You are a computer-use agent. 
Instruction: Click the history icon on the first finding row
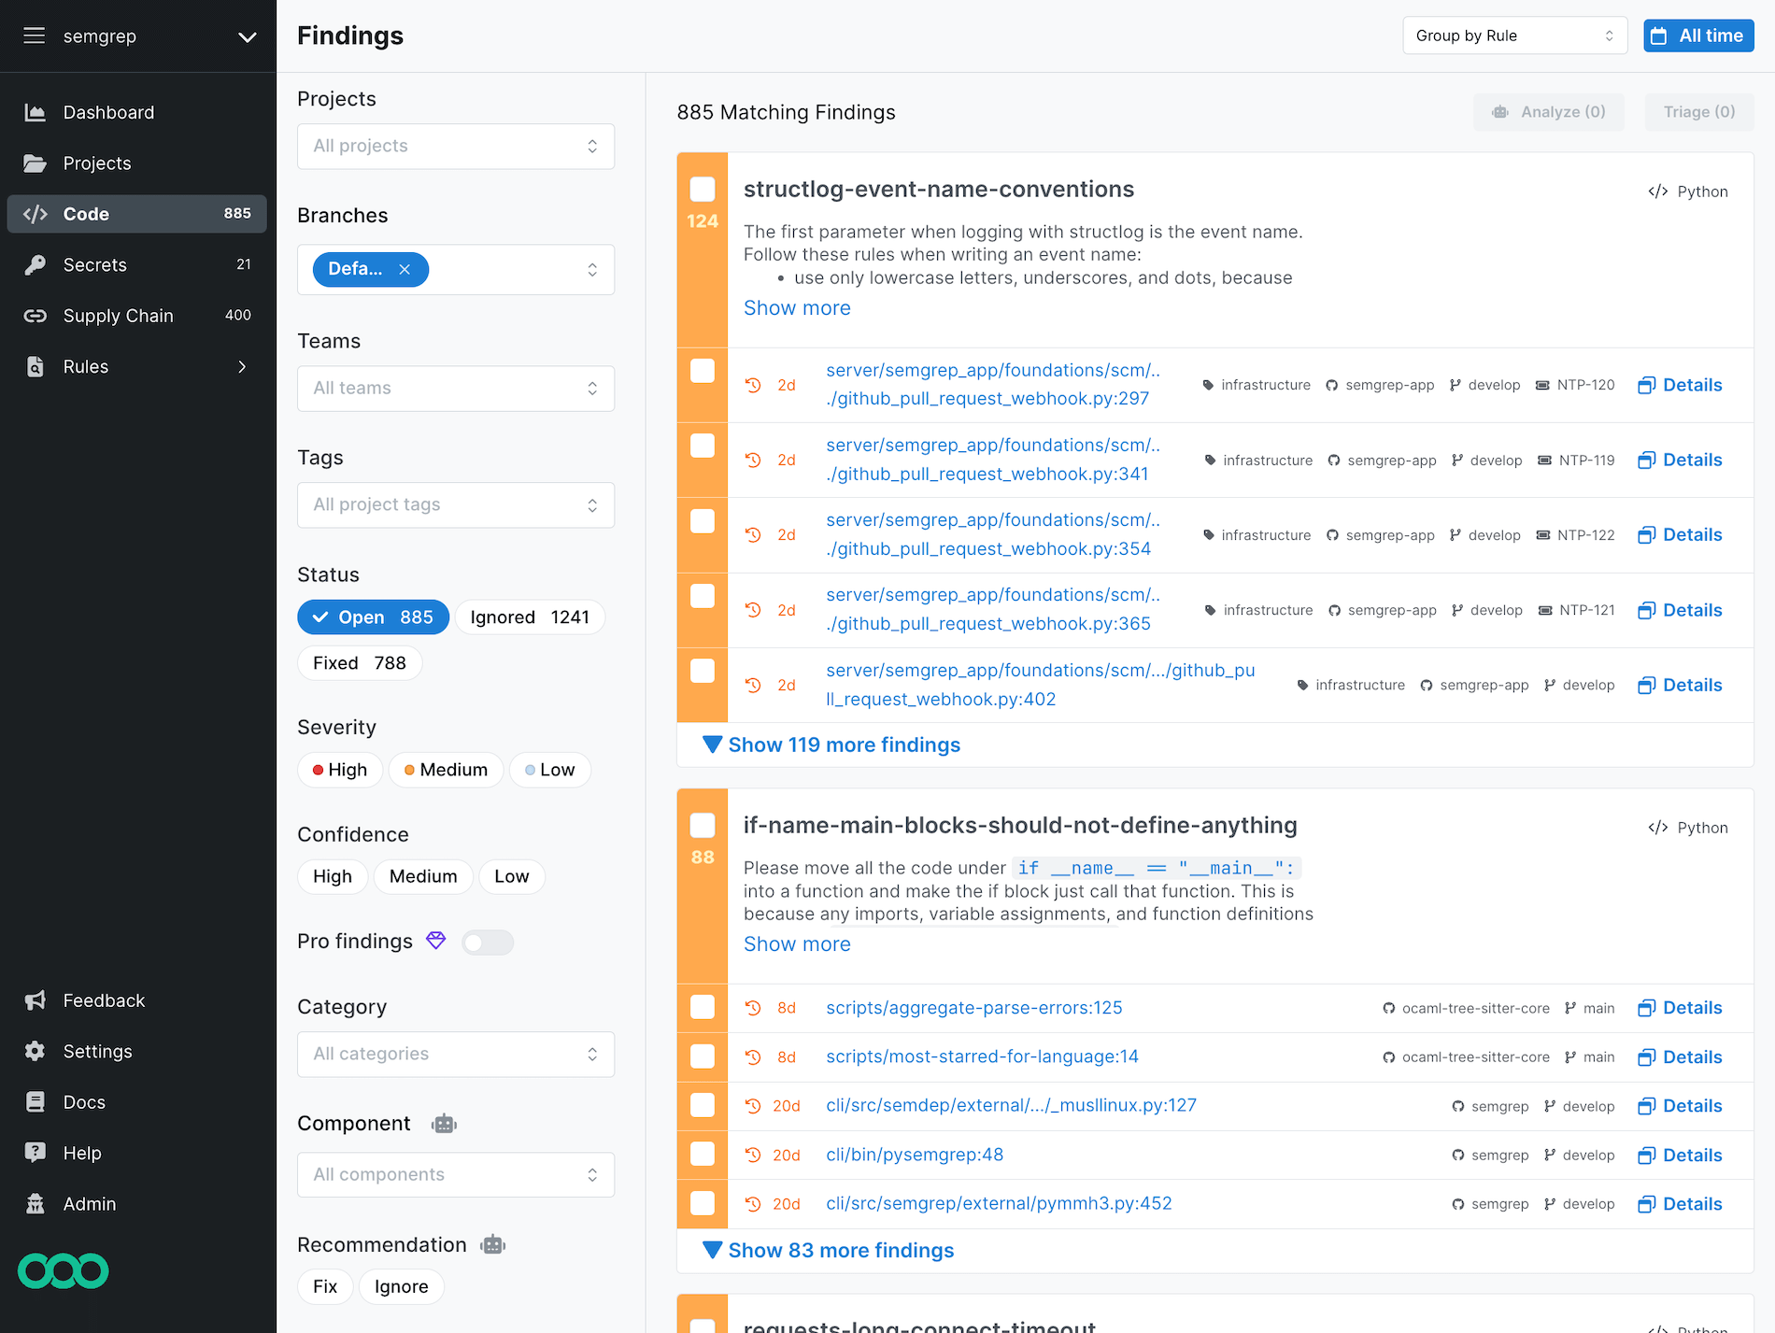click(x=754, y=385)
